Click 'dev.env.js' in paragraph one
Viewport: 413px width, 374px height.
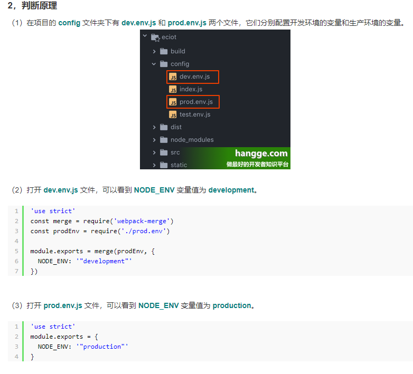click(x=139, y=23)
